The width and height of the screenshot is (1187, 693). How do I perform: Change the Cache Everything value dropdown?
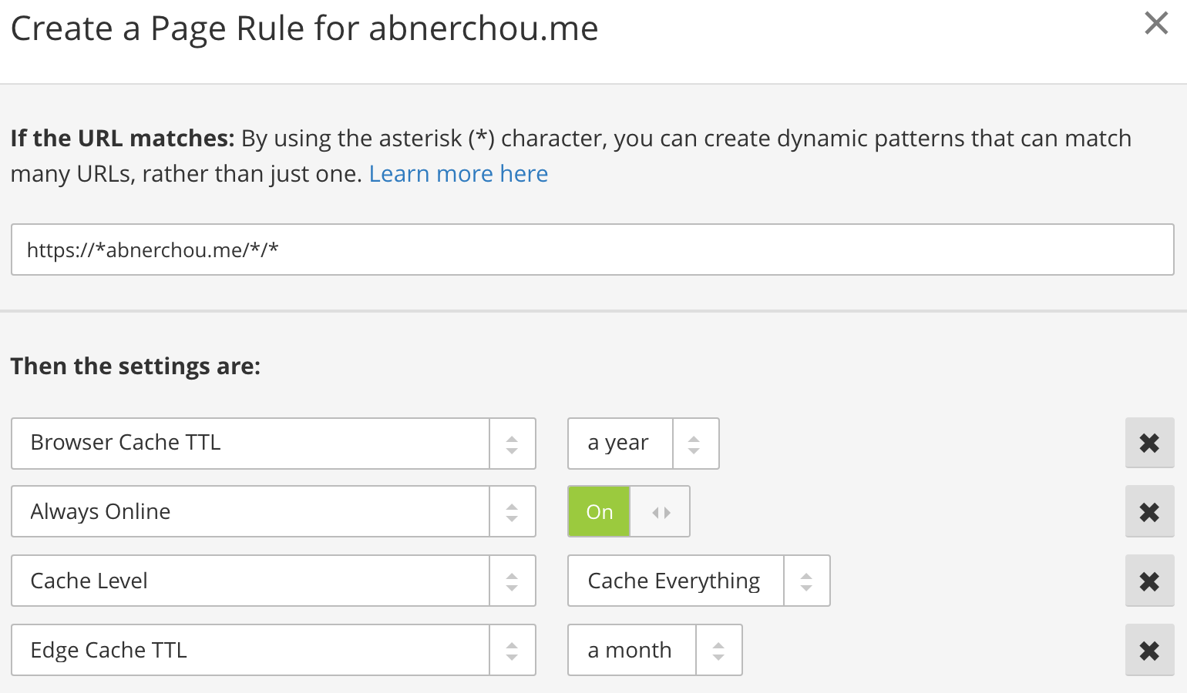coord(699,581)
